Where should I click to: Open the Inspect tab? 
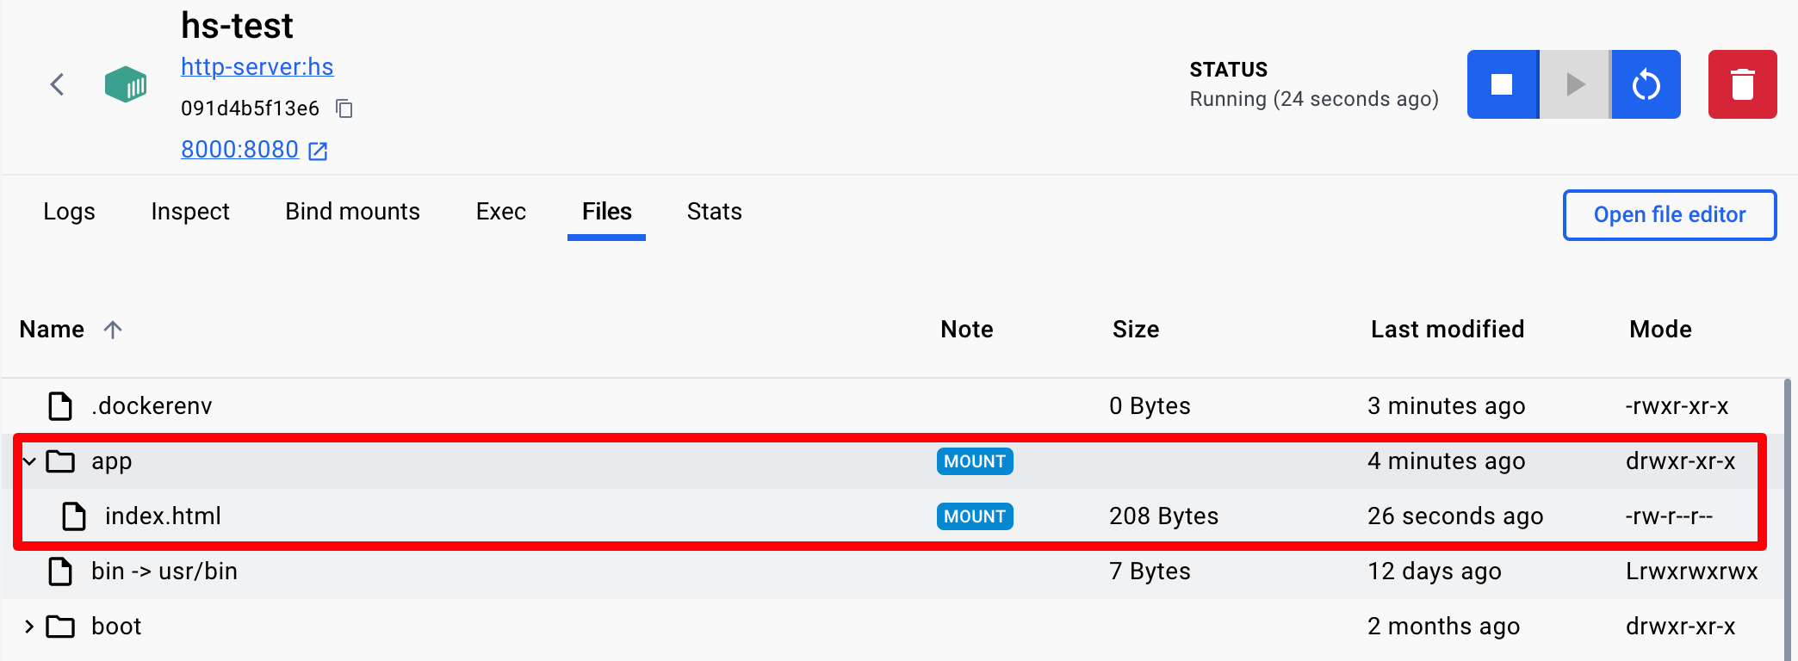tap(190, 212)
